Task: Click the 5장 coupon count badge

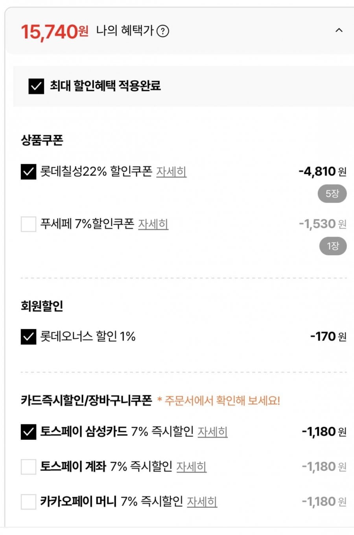Action: [x=332, y=194]
